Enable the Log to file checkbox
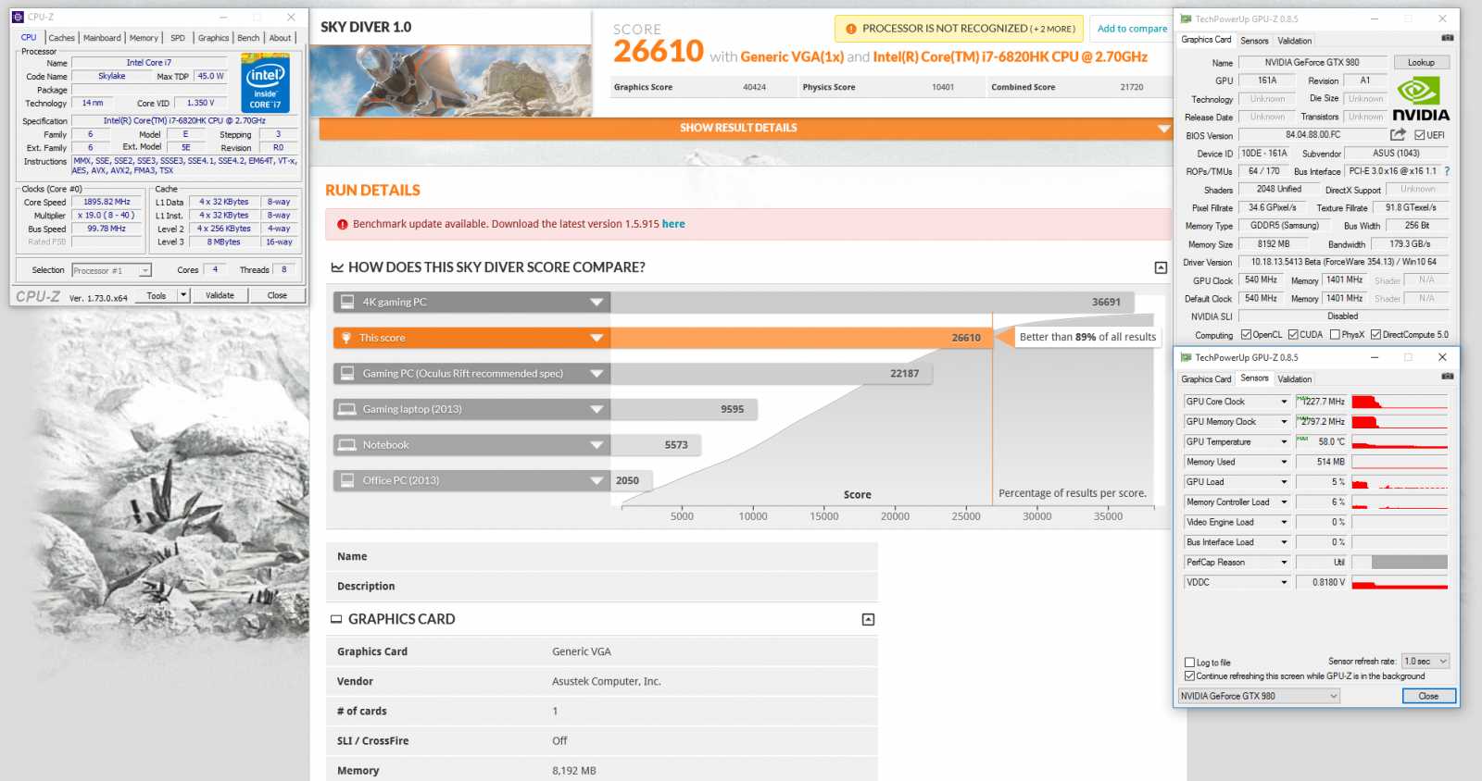The image size is (1482, 781). 1189,663
